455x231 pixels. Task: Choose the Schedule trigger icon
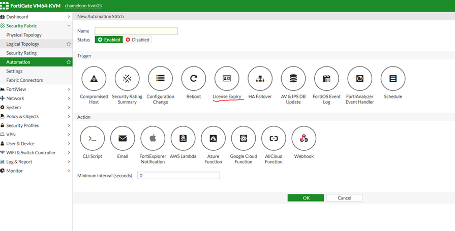tap(393, 79)
